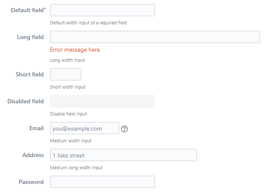Click the Password label

(x=31, y=182)
